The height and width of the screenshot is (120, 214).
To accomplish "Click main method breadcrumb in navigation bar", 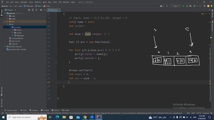I will pos(47,6).
